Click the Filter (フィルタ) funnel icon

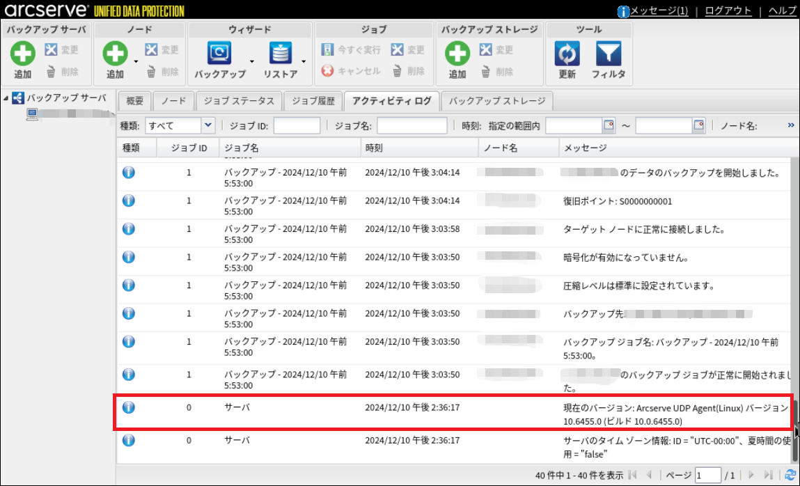[x=609, y=54]
